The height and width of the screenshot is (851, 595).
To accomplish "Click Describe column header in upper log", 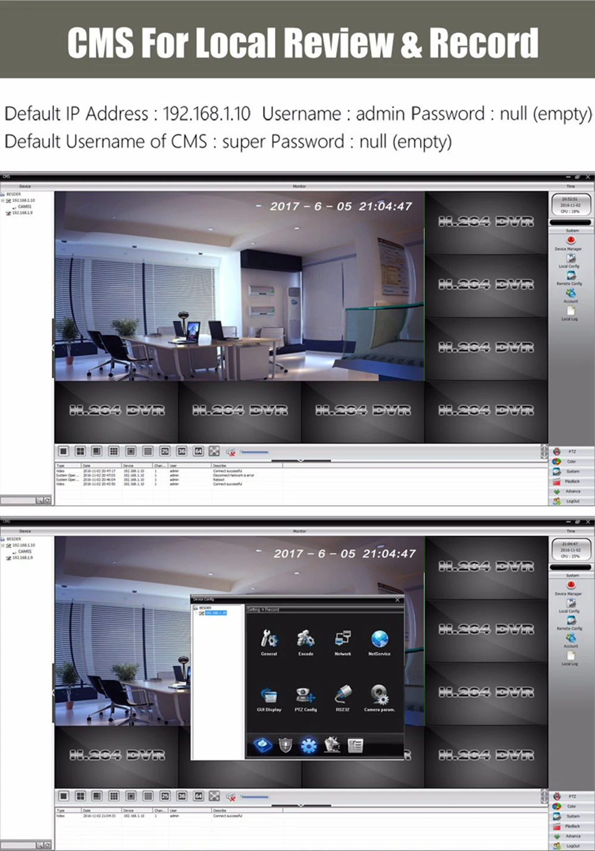I will point(247,466).
